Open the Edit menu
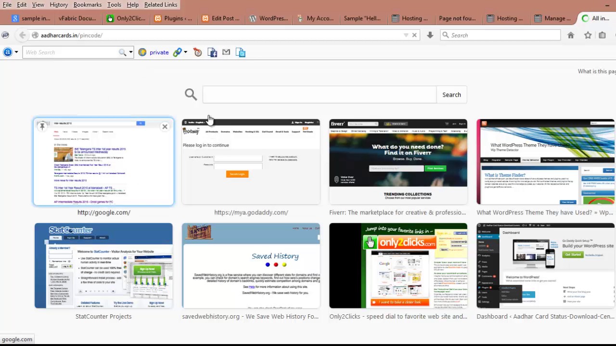 click(x=22, y=5)
